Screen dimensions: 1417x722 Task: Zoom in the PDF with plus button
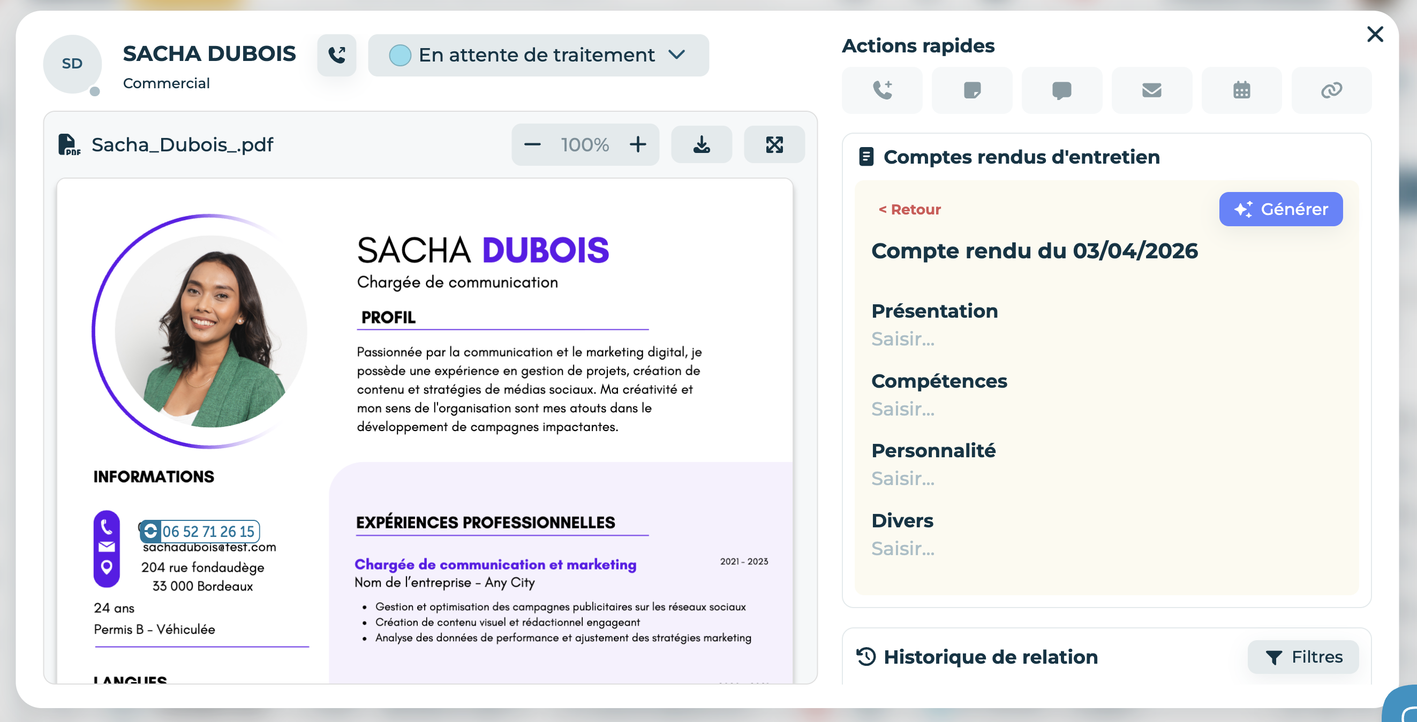pos(637,144)
